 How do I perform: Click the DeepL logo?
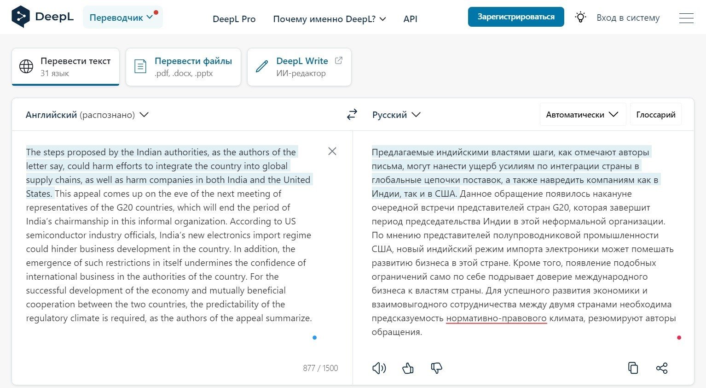coord(42,17)
